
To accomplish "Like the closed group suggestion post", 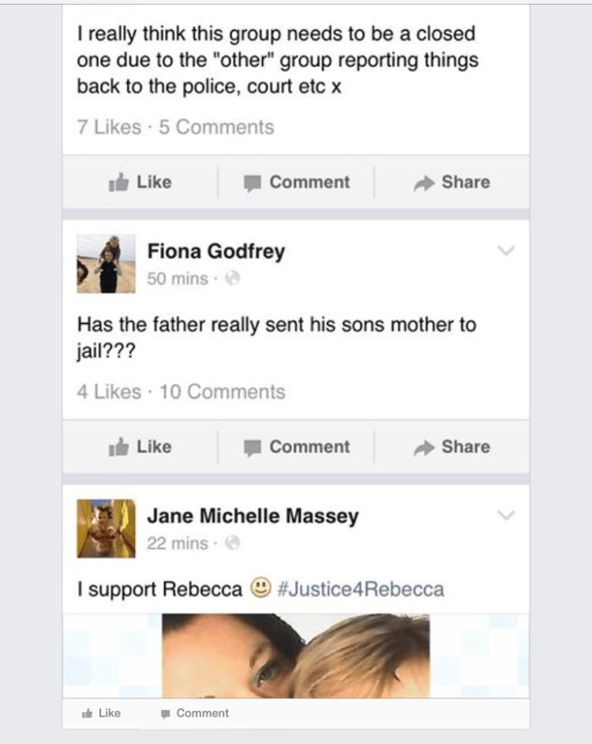I will [x=140, y=182].
